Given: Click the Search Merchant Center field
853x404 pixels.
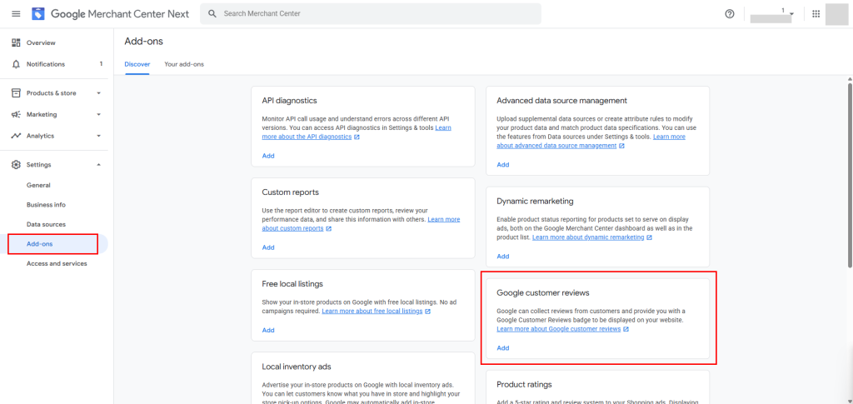Looking at the screenshot, I should tap(371, 14).
